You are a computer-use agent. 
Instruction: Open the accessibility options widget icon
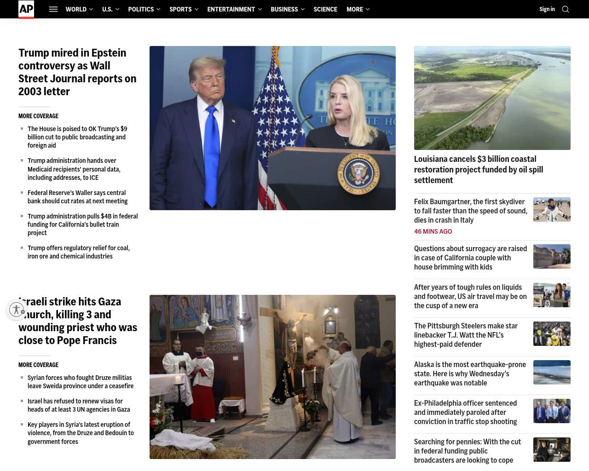[17, 310]
